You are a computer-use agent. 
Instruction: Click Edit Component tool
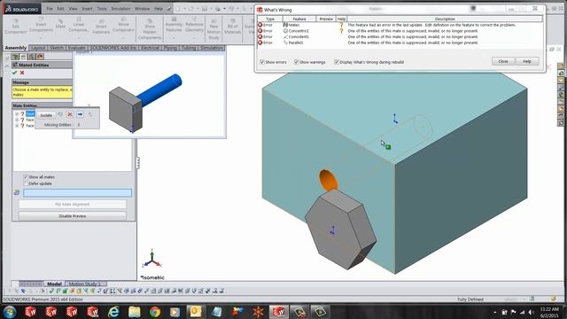[16, 26]
